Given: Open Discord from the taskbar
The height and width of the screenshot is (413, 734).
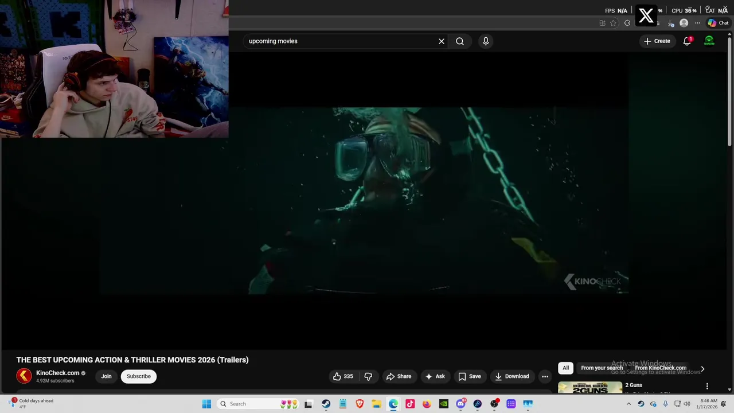Looking at the screenshot, I should [x=460, y=404].
